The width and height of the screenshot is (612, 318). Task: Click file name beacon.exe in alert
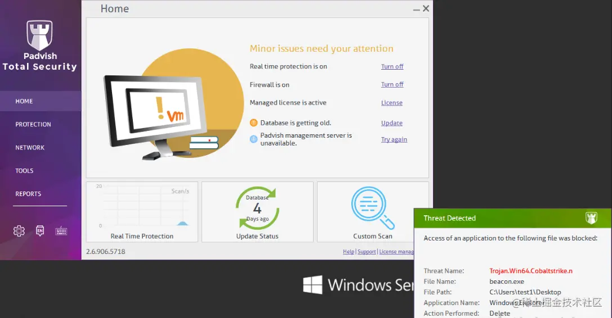click(x=507, y=281)
